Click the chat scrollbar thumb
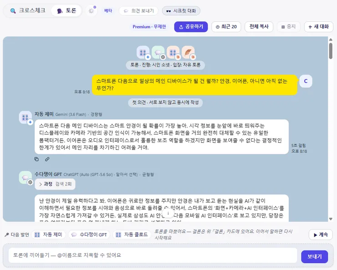Screen dimensions: 337x270 331,51
